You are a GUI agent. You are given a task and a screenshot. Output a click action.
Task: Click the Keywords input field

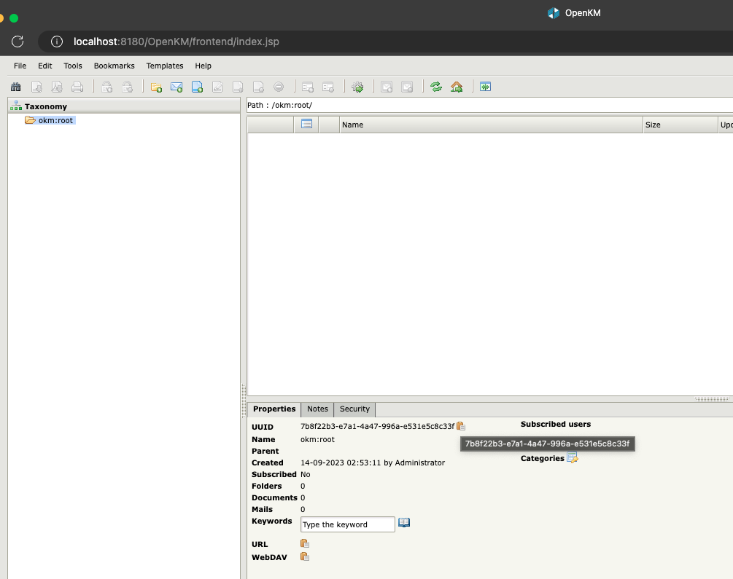(x=347, y=524)
